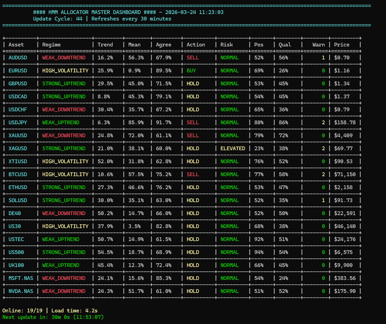Click the Load time: 4.2s text

pos(74,310)
